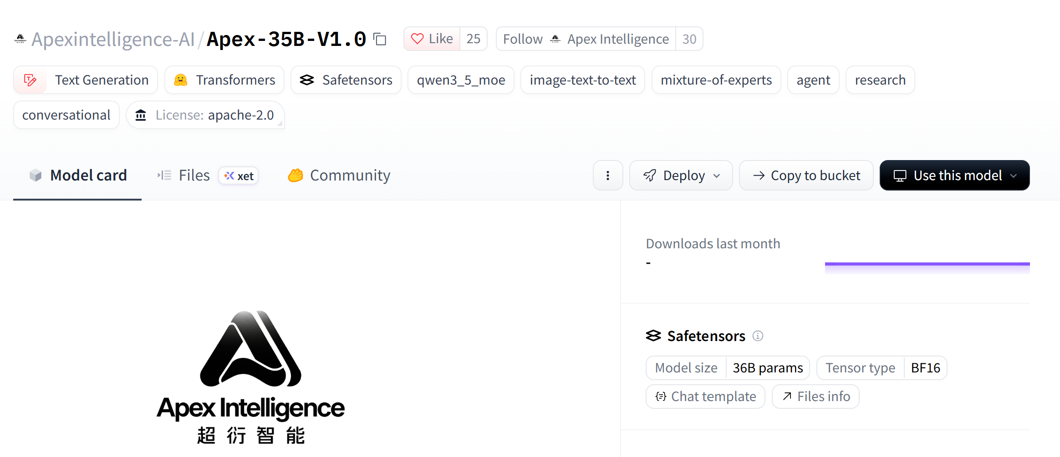This screenshot has width=1060, height=457.
Task: Expand the Deploy dropdown
Action: [x=681, y=176]
